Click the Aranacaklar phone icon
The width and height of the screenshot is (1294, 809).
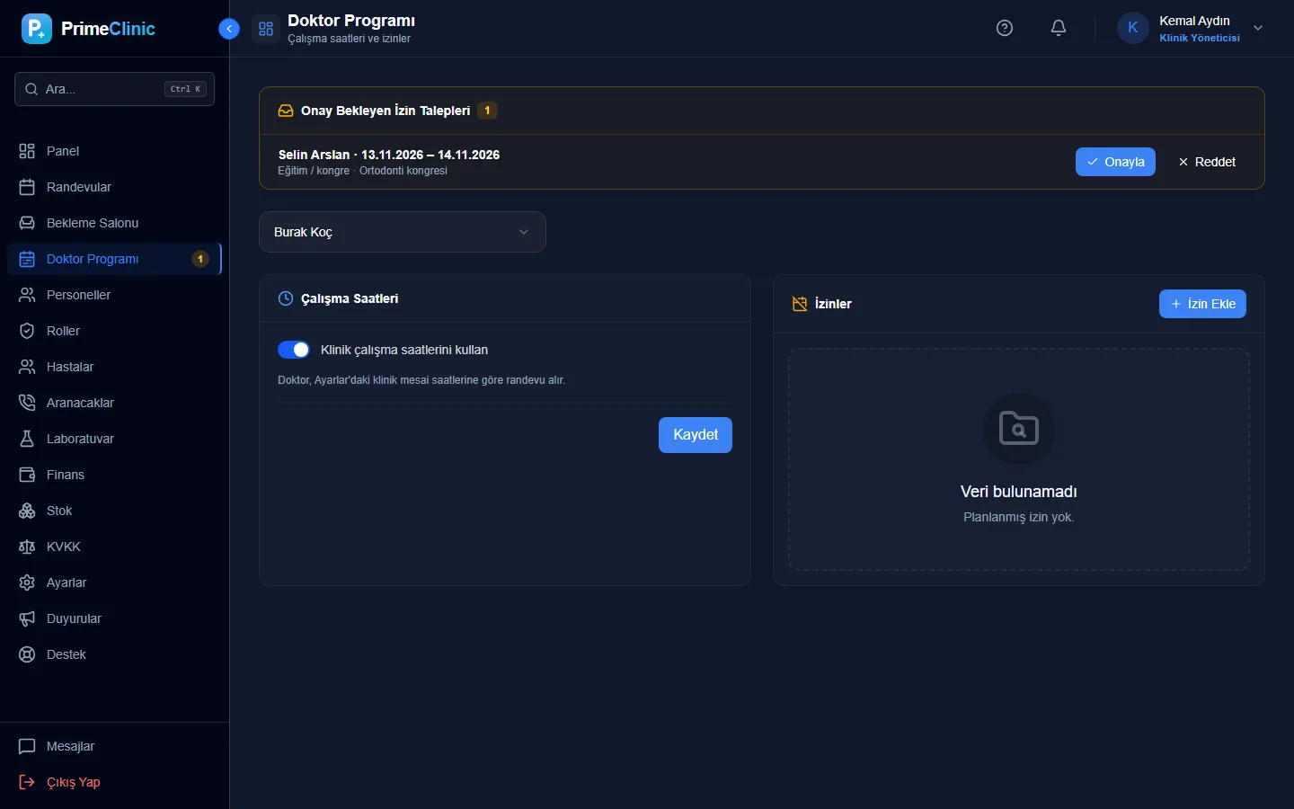tap(27, 403)
